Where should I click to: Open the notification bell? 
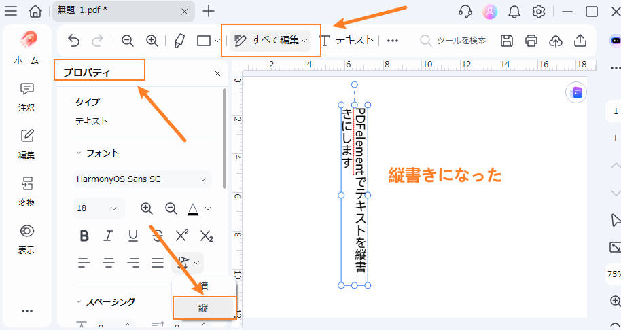514,12
